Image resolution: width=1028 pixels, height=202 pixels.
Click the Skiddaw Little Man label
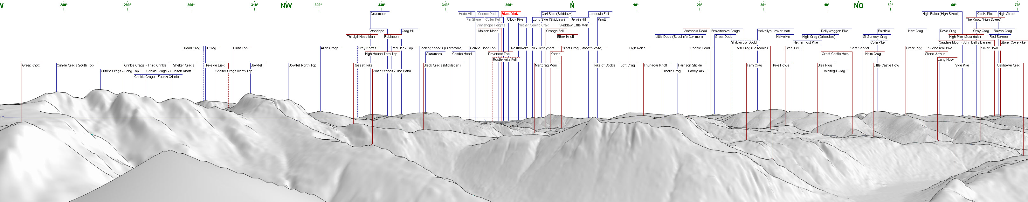coord(574,25)
